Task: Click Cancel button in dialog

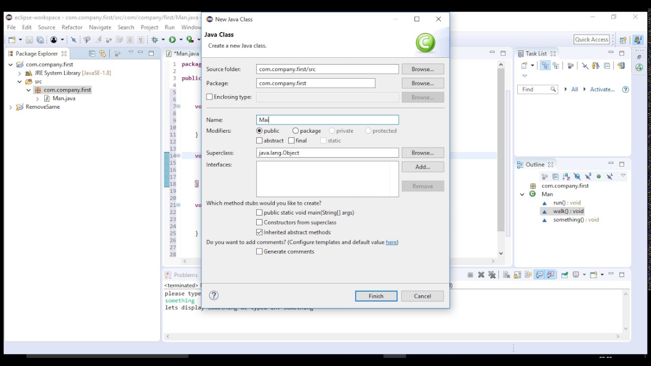Action: pyautogui.click(x=423, y=296)
